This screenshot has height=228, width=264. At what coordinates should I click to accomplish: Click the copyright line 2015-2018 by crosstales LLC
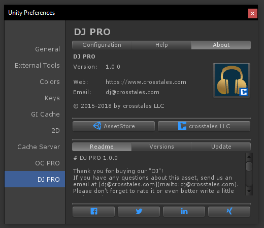click(x=119, y=106)
